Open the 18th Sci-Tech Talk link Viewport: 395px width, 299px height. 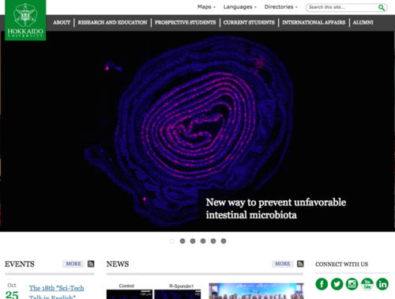56,292
